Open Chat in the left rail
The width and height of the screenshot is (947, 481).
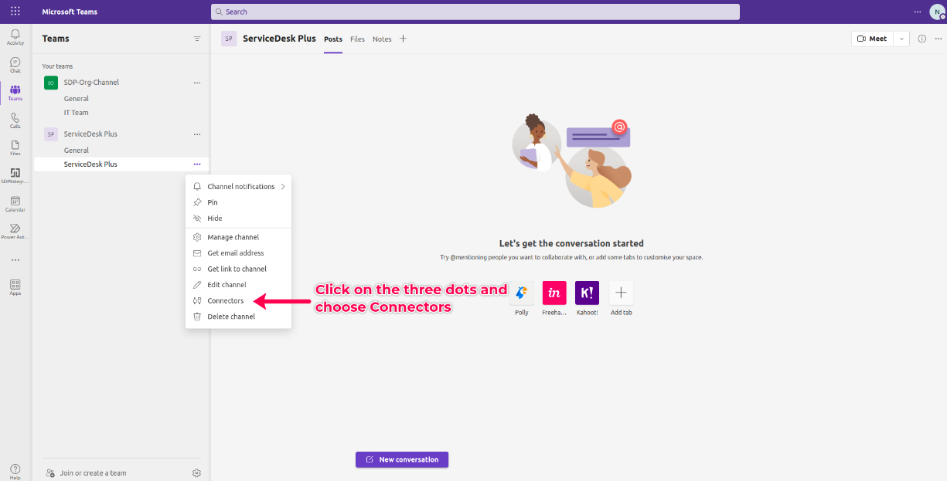point(15,65)
